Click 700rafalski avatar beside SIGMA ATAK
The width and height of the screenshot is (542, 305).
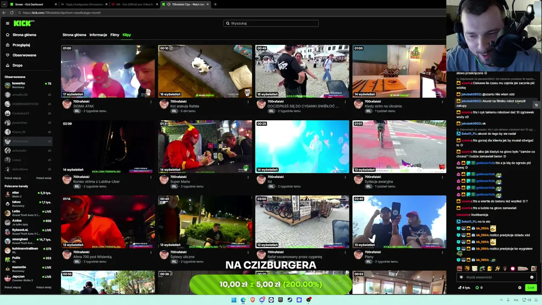pyautogui.click(x=67, y=104)
